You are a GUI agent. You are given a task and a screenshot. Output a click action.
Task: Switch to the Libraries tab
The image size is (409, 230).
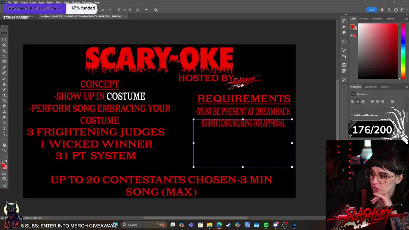385,87
